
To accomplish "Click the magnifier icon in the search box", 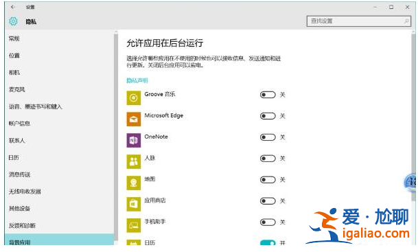I will [406, 21].
